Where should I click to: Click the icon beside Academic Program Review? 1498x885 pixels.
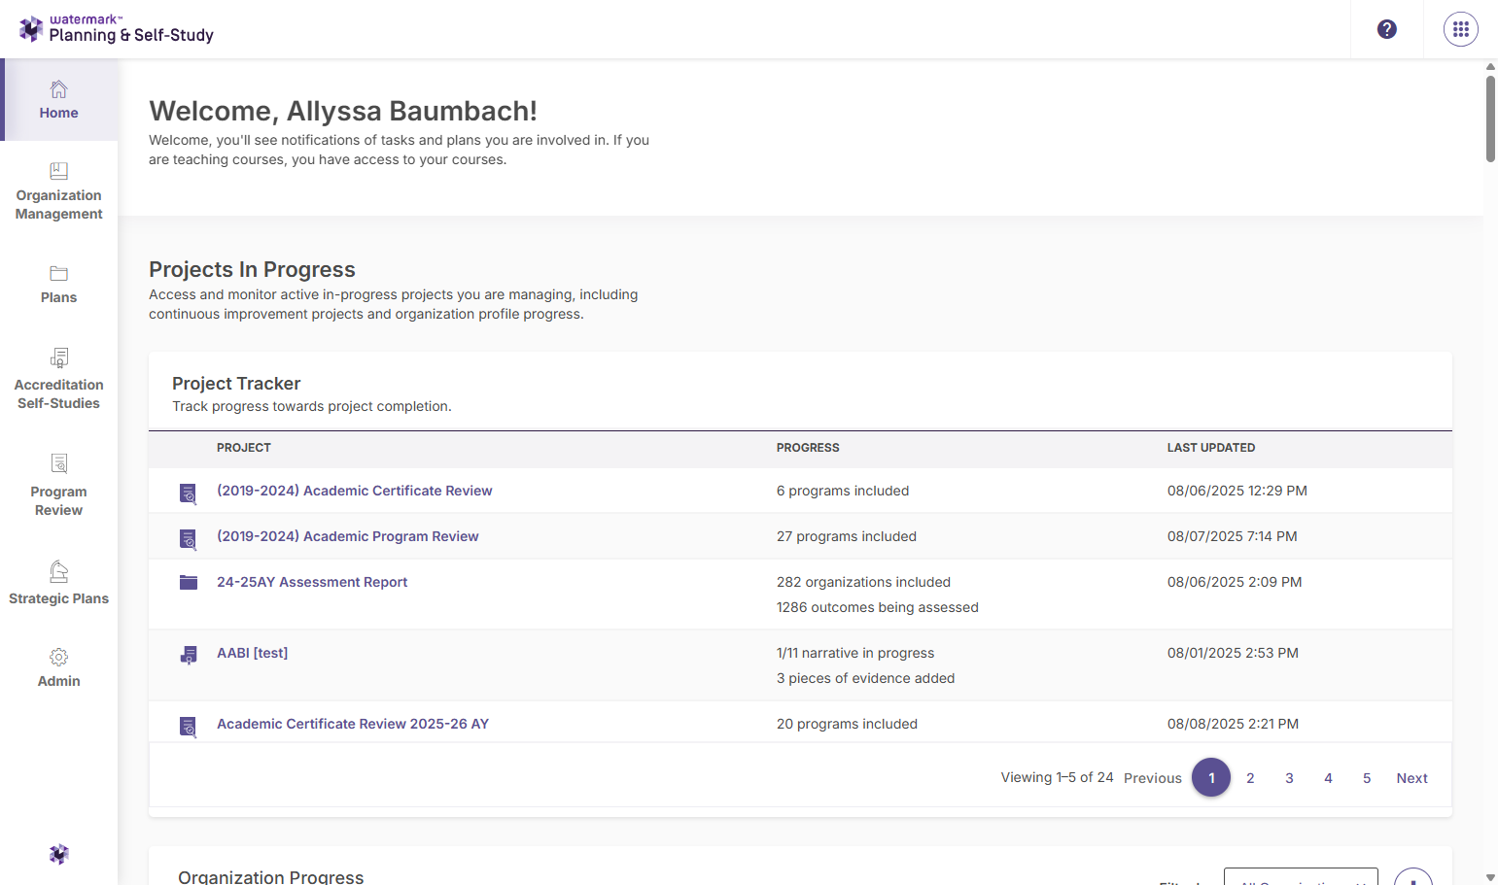pos(189,539)
